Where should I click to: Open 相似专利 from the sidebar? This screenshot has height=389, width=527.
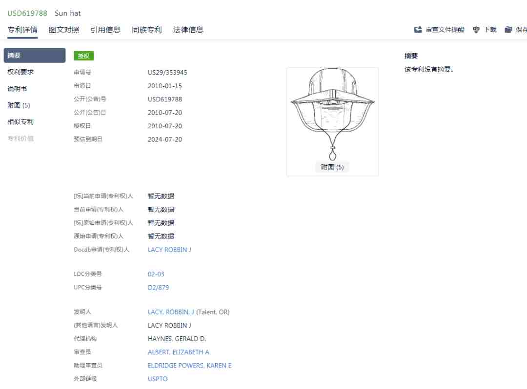[20, 122]
